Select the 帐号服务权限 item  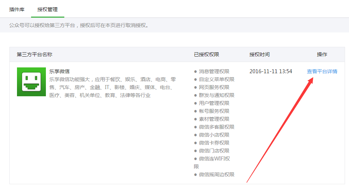pyautogui.click(x=214, y=111)
